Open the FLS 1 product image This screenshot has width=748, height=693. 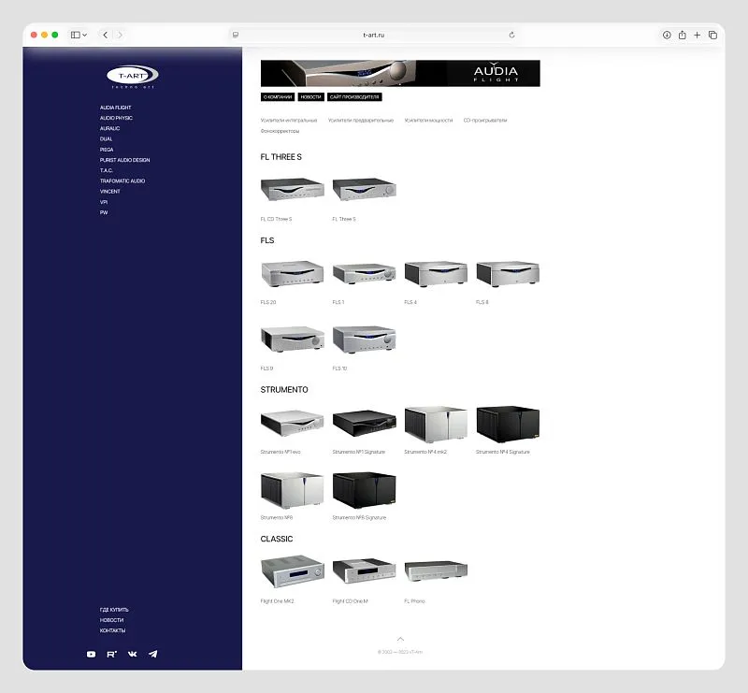pyautogui.click(x=365, y=273)
